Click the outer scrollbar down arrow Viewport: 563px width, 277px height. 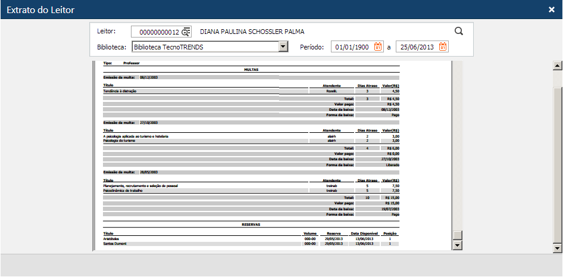[x=558, y=247]
